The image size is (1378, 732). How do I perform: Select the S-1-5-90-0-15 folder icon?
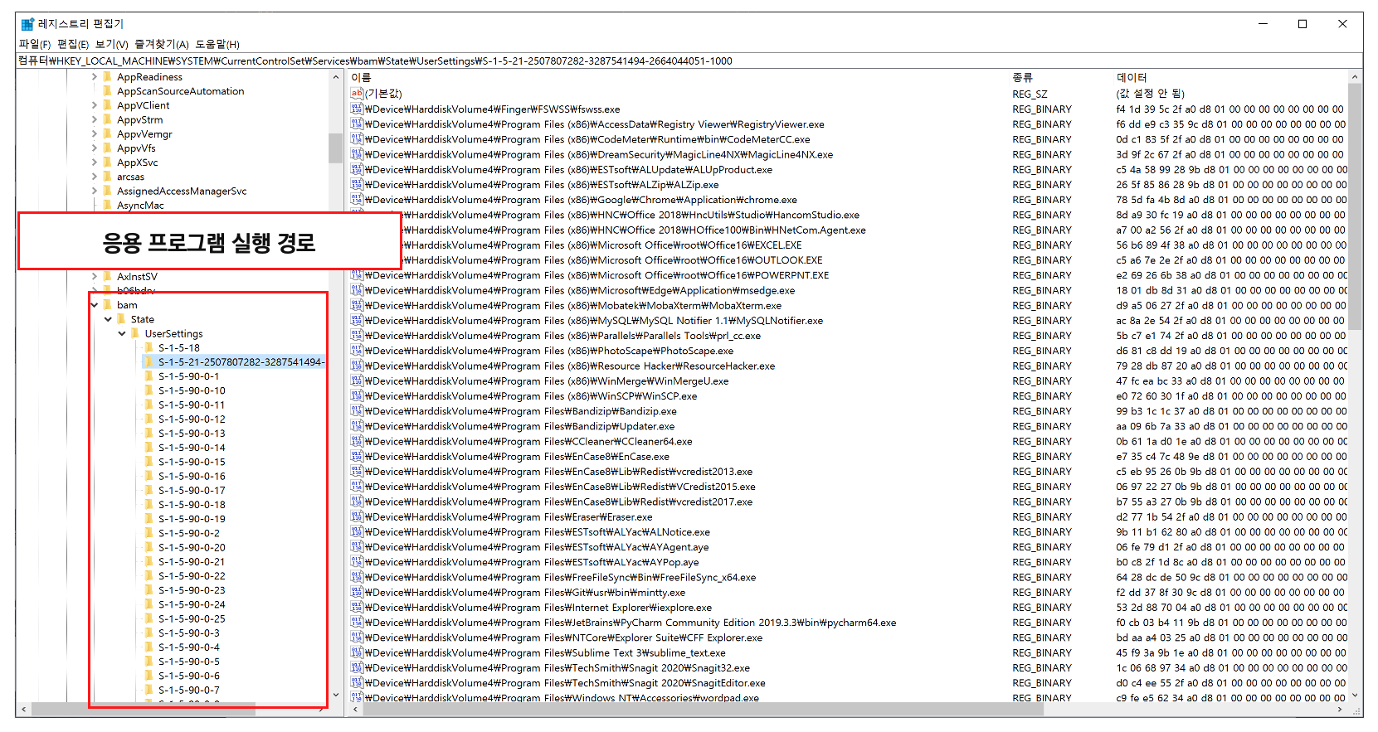tap(149, 462)
